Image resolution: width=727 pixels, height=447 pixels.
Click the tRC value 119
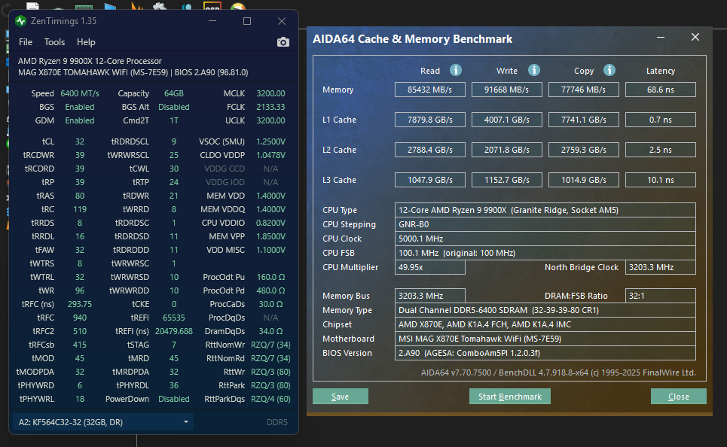pos(80,209)
